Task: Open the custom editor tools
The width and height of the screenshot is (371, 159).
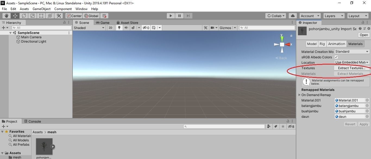Action: click(x=58, y=16)
